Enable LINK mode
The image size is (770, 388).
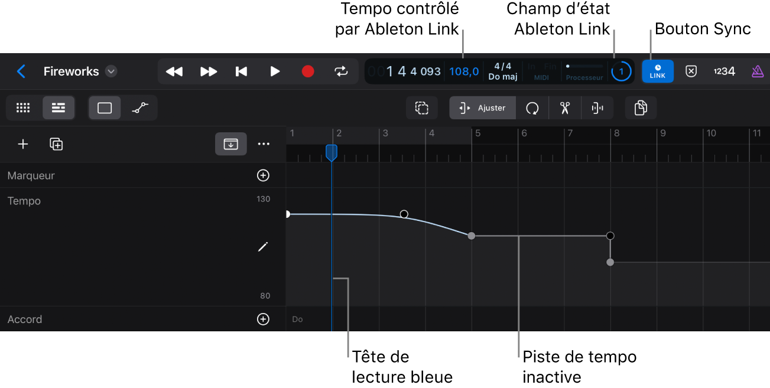pyautogui.click(x=657, y=71)
